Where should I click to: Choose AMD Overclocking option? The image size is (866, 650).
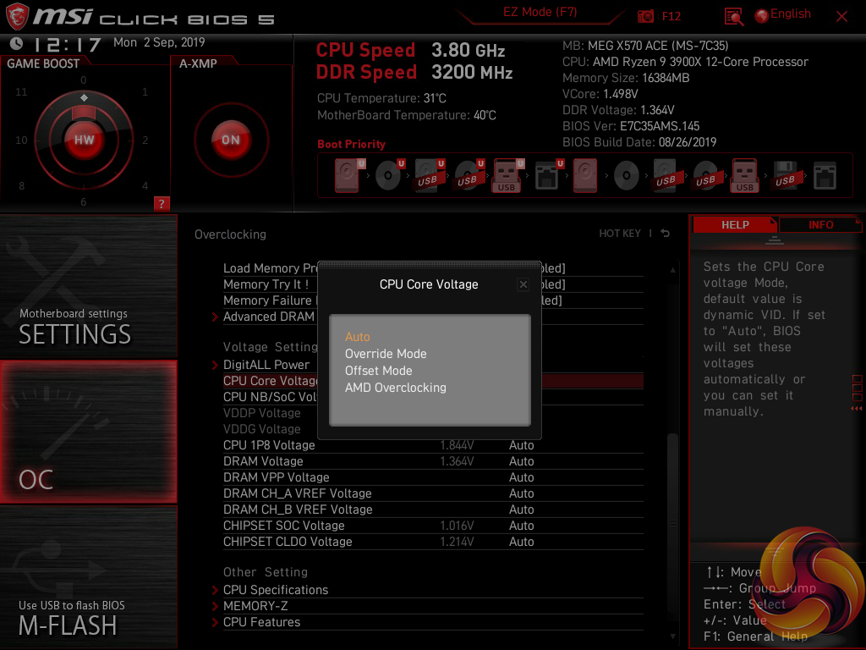coord(395,388)
